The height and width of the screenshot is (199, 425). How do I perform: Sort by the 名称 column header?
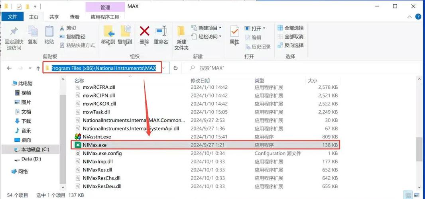79,80
